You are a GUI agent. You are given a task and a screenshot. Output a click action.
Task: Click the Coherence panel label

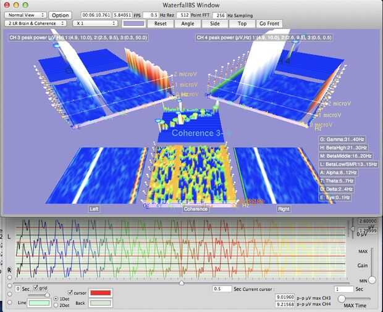click(x=196, y=209)
